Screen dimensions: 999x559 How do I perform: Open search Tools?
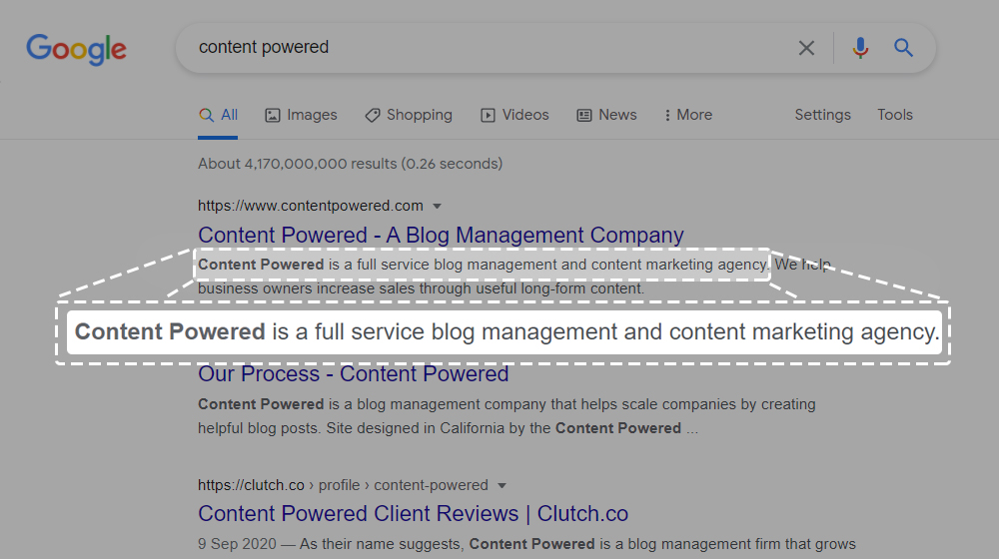coord(894,115)
